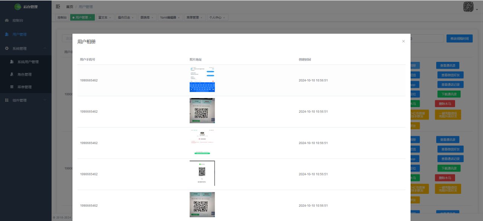This screenshot has width=483, height=221.
Task: Click the 修改间隔时间 button
Action: pyautogui.click(x=459, y=38)
